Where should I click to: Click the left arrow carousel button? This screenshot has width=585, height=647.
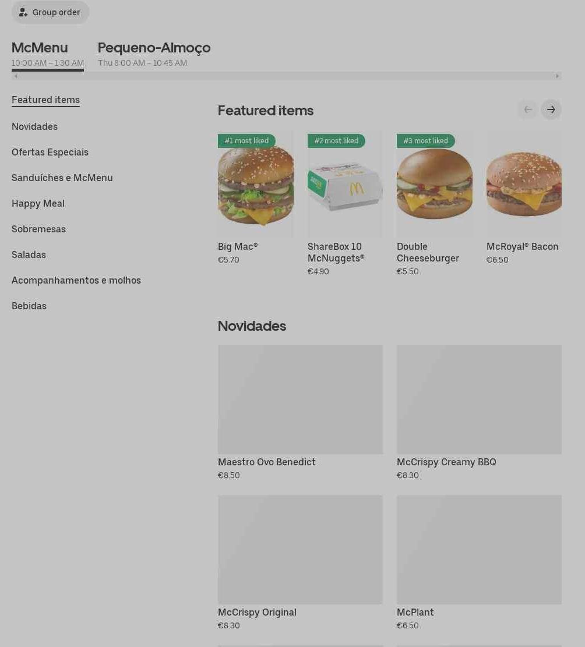pyautogui.click(x=528, y=109)
